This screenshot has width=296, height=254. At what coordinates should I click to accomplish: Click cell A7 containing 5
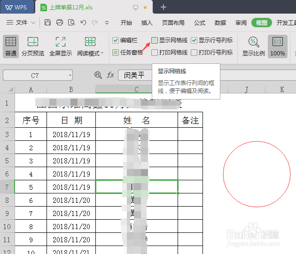[31, 187]
